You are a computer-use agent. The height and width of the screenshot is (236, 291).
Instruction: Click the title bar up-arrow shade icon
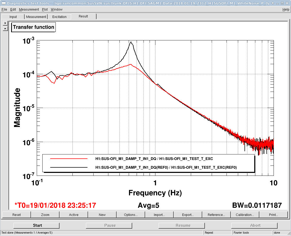tap(272, 3)
